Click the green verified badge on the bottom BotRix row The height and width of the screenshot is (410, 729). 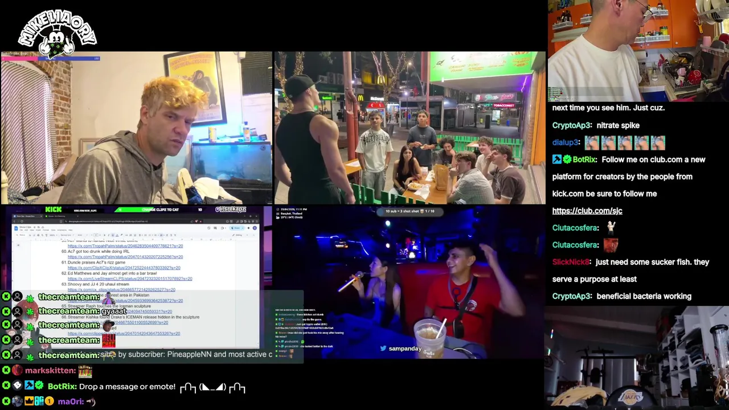pyautogui.click(x=39, y=386)
